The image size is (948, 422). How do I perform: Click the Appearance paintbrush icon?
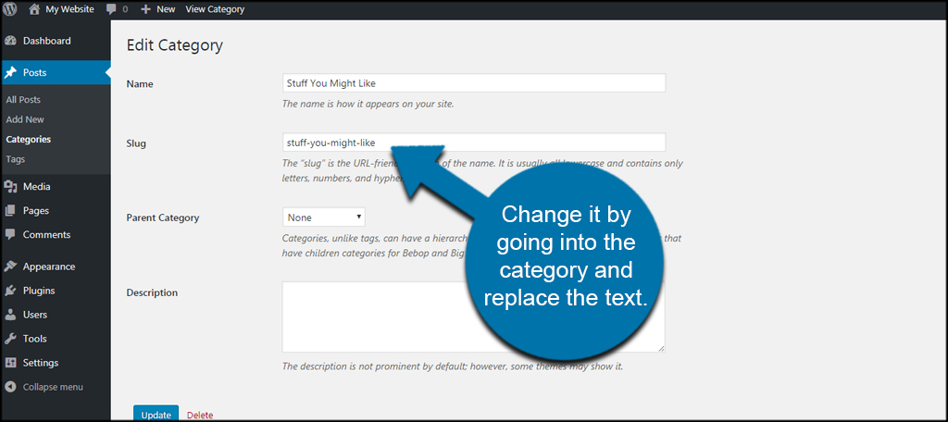(10, 267)
